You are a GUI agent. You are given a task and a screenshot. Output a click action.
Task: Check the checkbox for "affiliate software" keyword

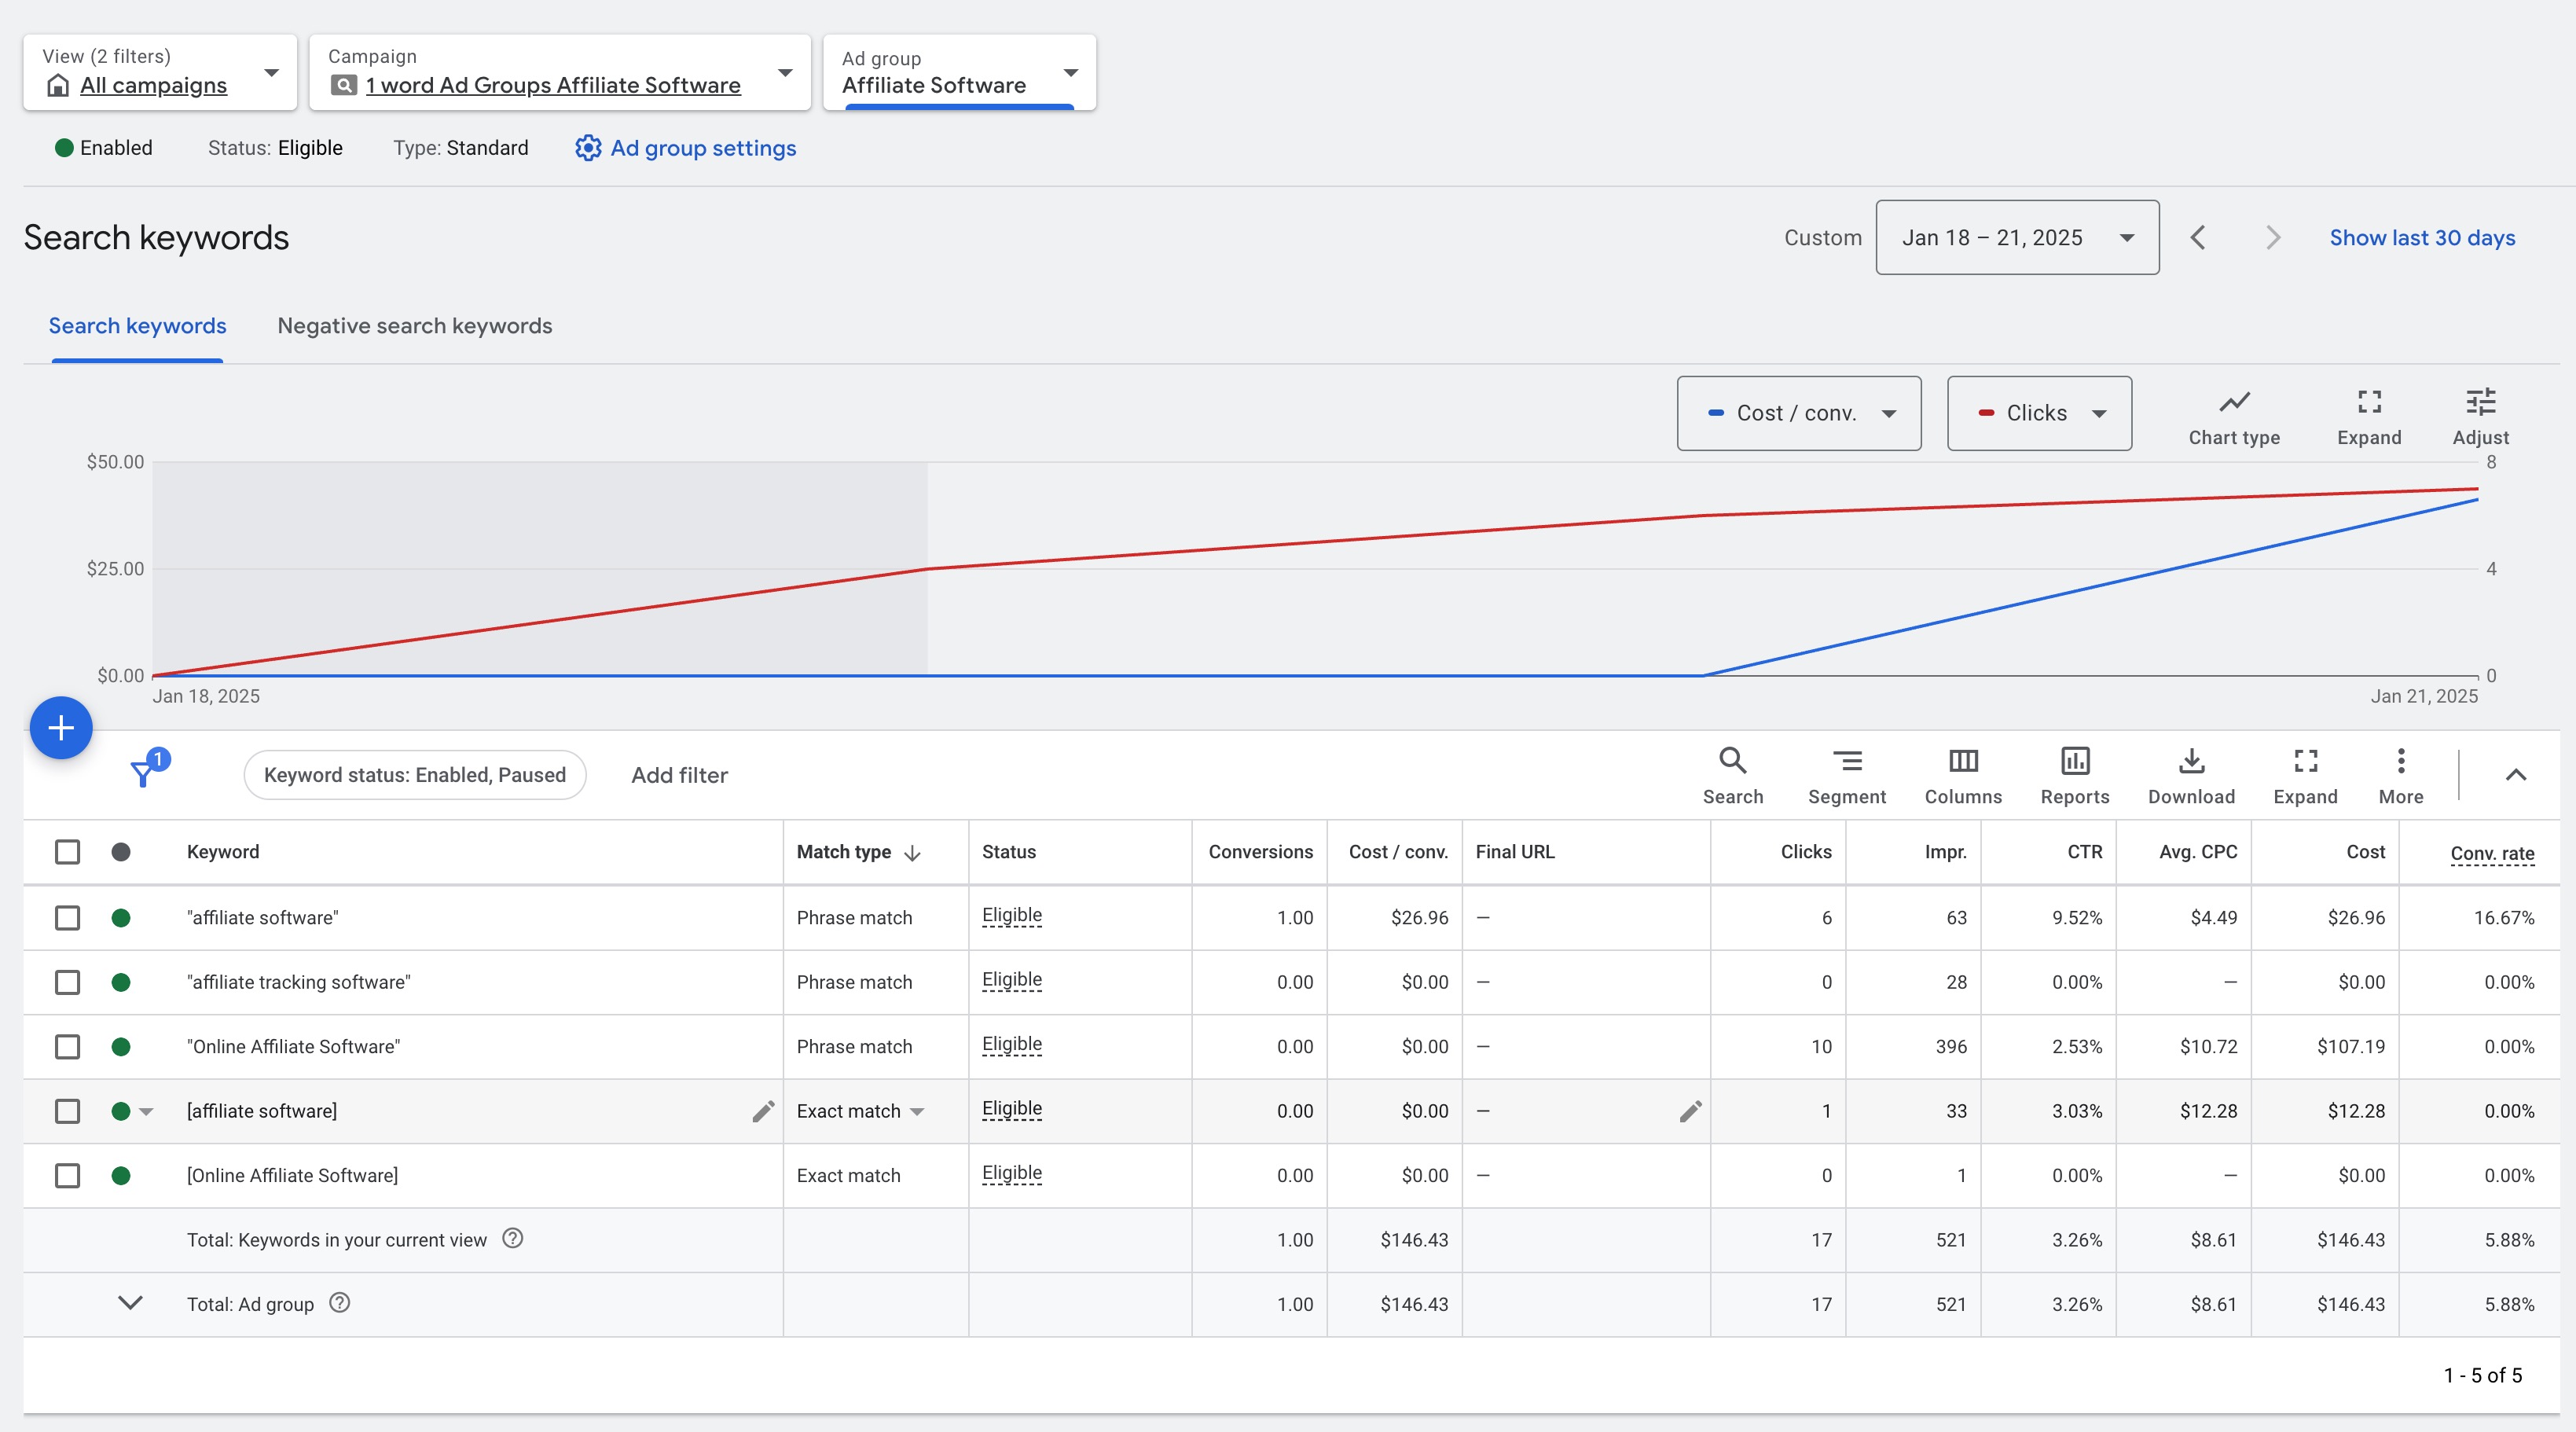coord(67,918)
